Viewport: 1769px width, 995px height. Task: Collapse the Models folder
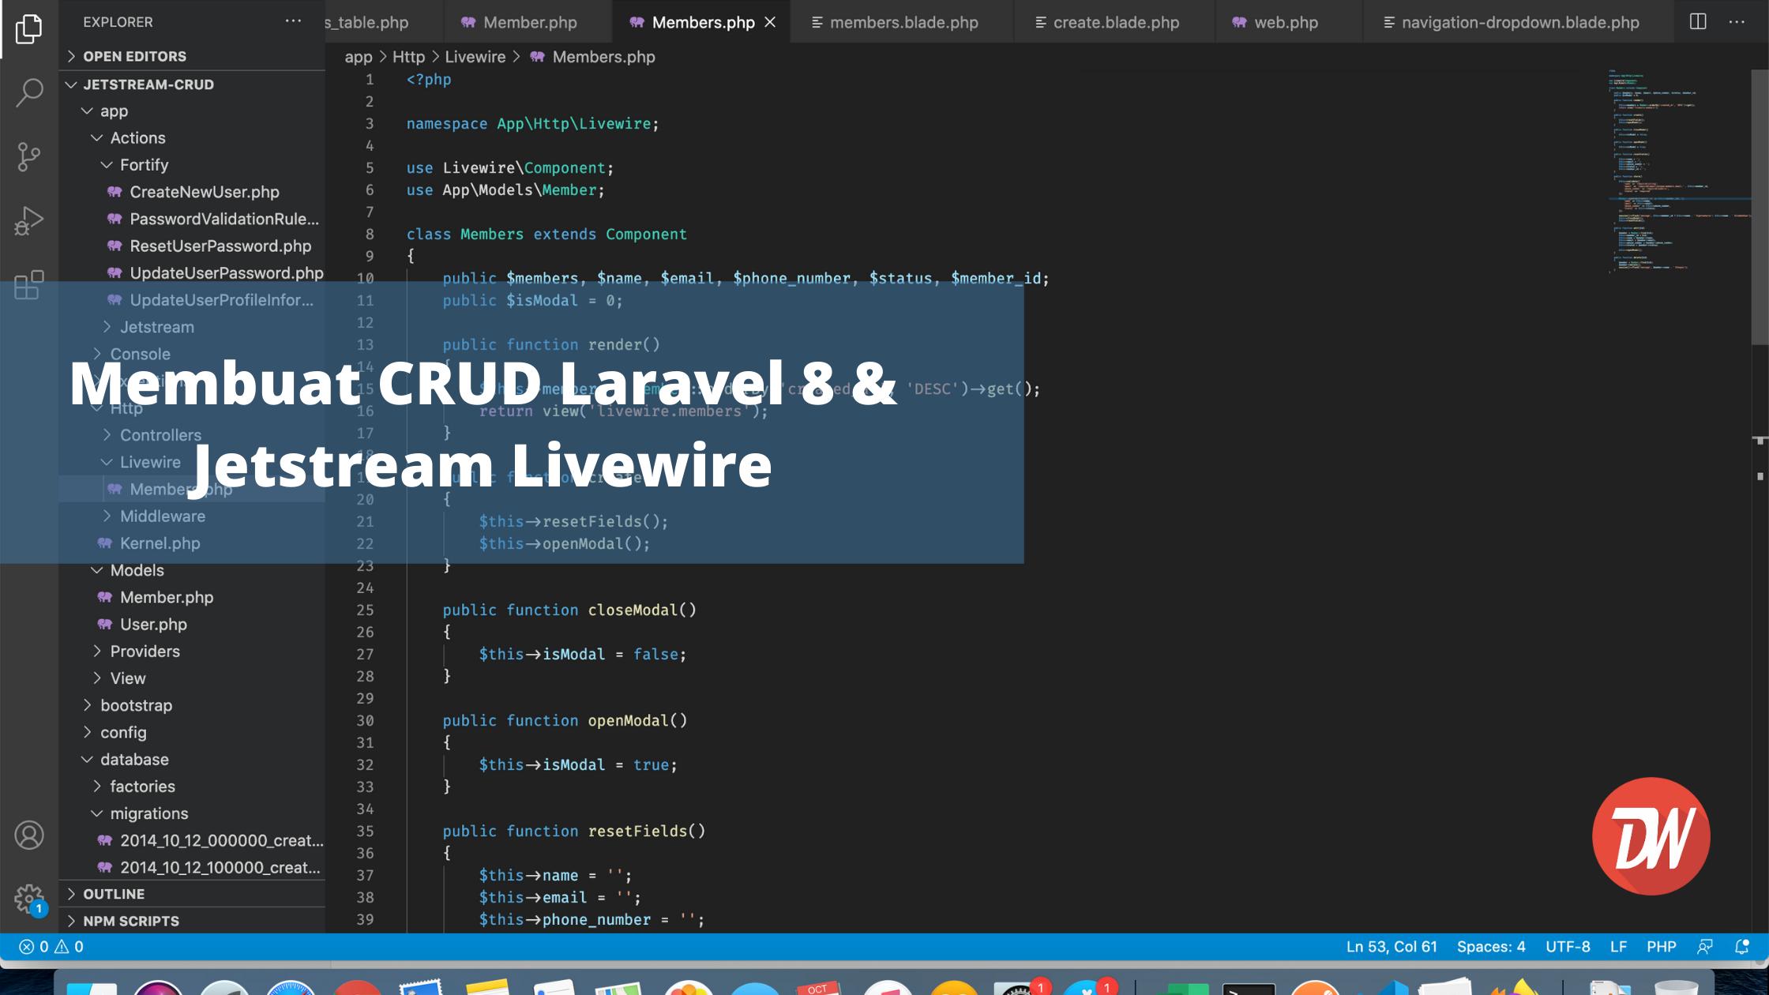192,570
